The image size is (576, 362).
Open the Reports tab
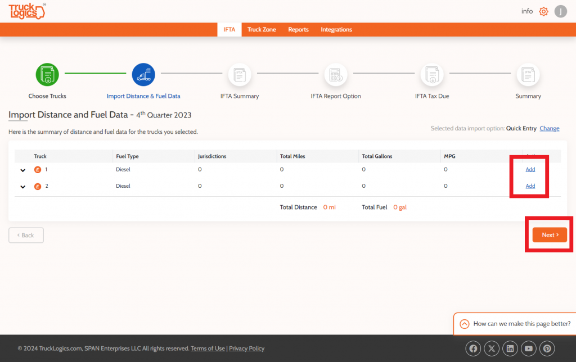pyautogui.click(x=298, y=29)
